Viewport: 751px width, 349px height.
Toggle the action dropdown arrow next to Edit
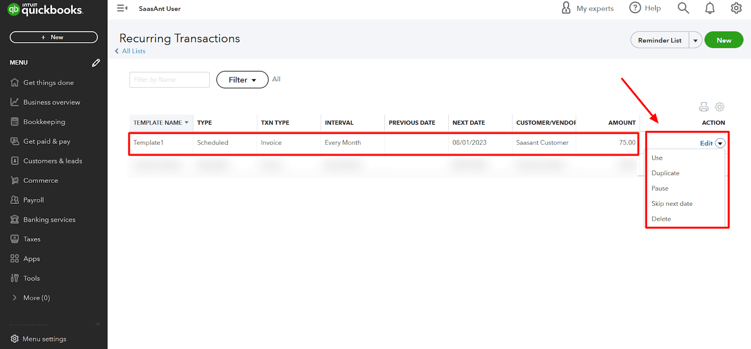720,143
